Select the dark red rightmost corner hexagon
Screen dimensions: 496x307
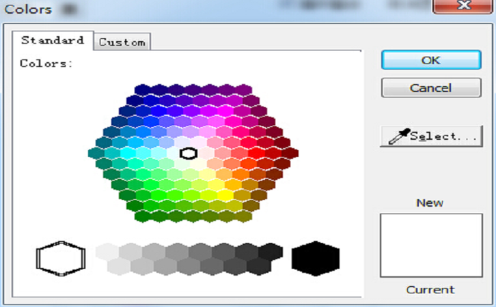coord(290,153)
